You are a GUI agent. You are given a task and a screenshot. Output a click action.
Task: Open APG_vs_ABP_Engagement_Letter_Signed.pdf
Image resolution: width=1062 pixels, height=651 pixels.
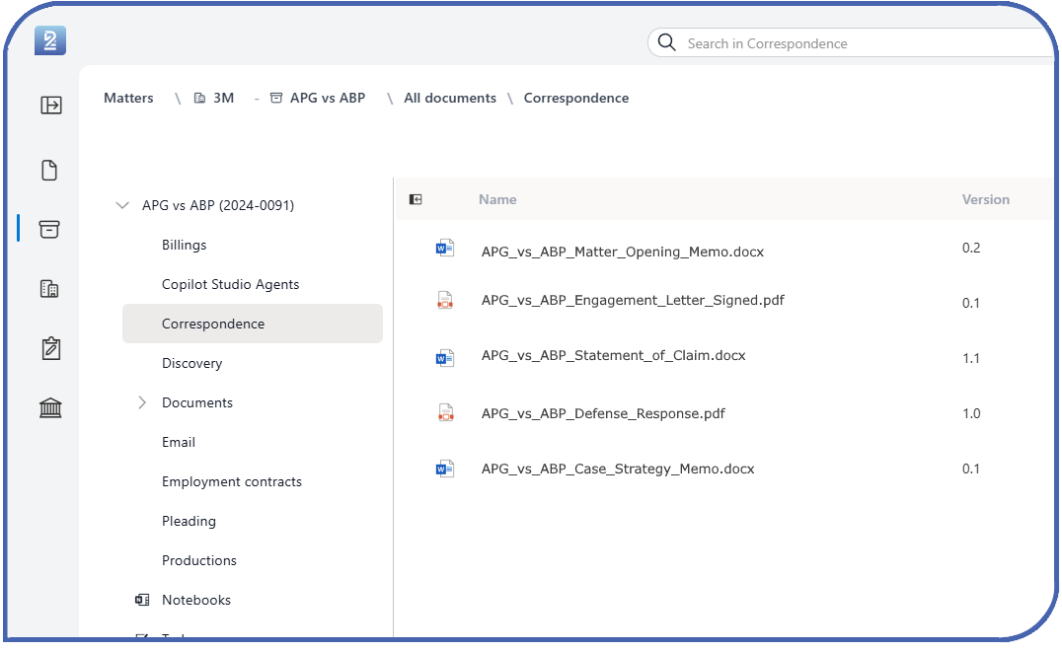pyautogui.click(x=633, y=300)
